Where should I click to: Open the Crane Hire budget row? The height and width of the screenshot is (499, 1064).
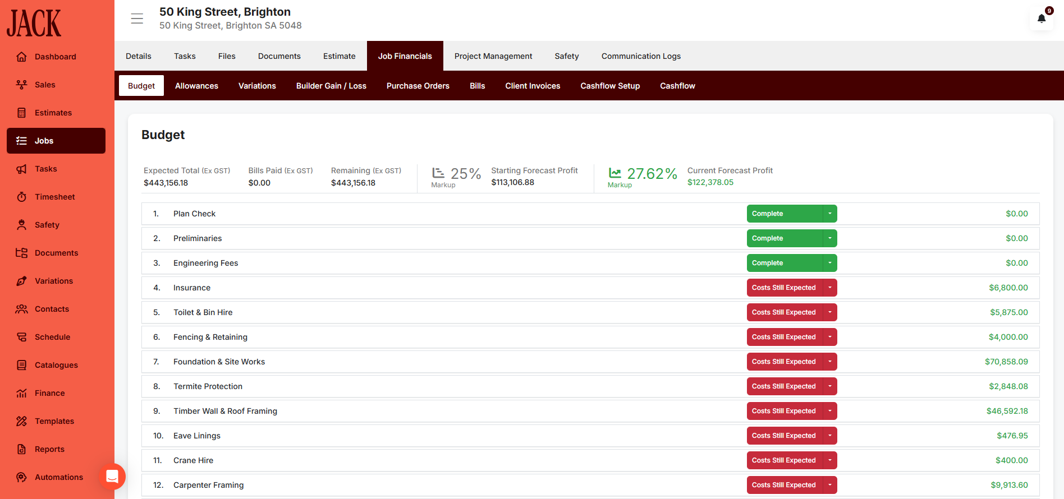pyautogui.click(x=590, y=460)
